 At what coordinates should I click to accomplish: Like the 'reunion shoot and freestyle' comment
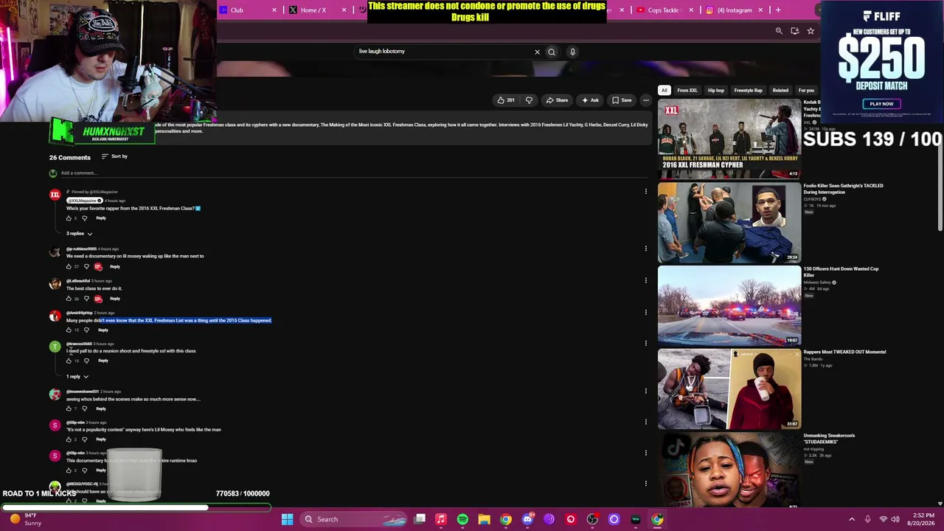69,361
